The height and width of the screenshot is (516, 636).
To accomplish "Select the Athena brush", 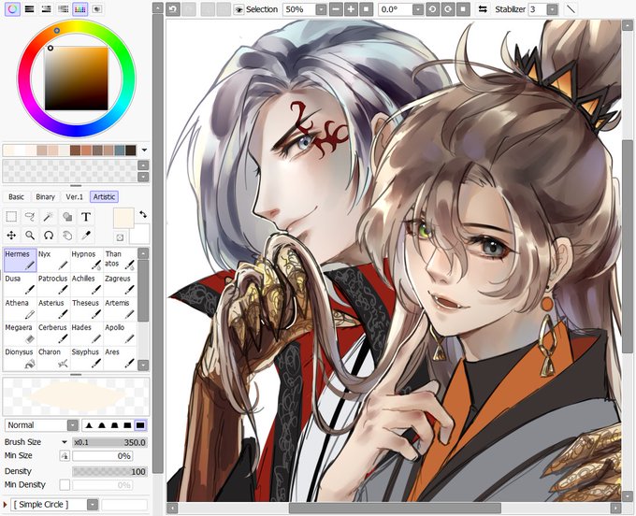I will pos(20,308).
